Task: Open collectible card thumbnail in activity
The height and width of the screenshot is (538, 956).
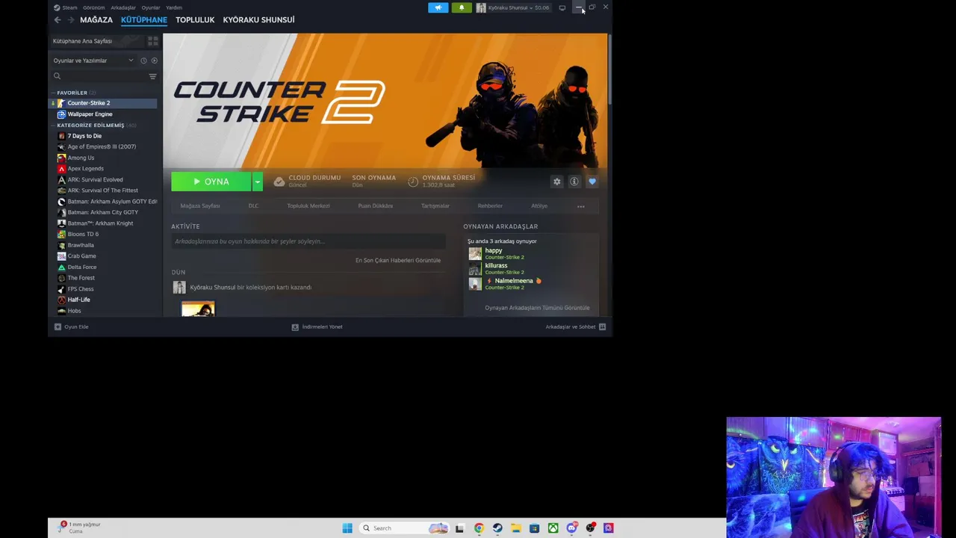Action: pos(198,309)
